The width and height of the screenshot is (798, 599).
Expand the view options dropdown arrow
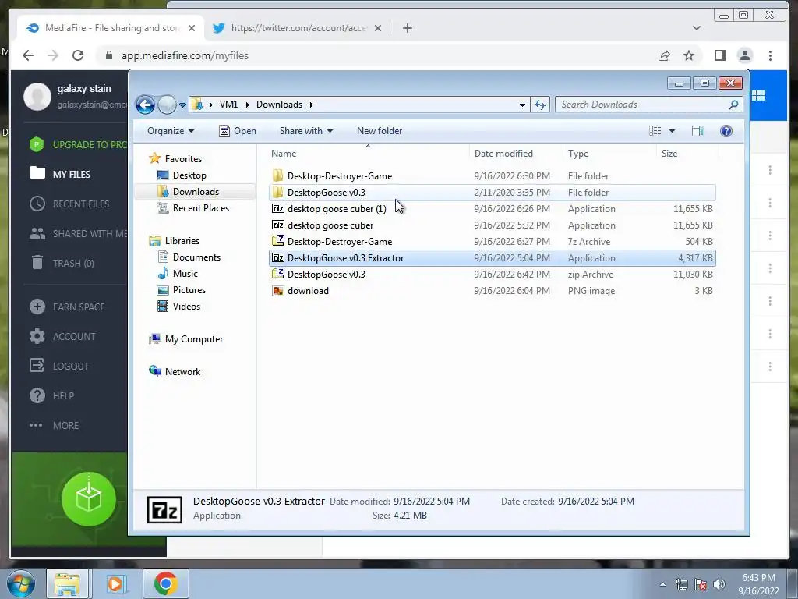pyautogui.click(x=672, y=131)
